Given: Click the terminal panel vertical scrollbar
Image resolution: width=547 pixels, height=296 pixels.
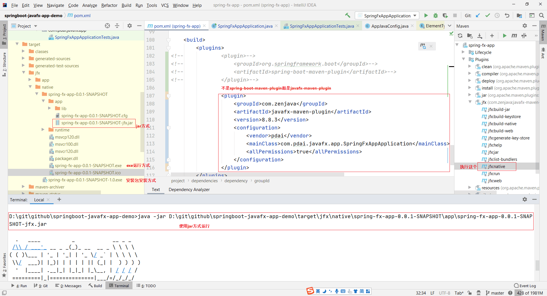Looking at the screenshot, I should pyautogui.click(x=537, y=265).
